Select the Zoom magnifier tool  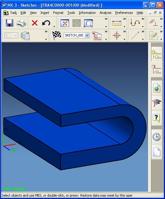(88, 23)
